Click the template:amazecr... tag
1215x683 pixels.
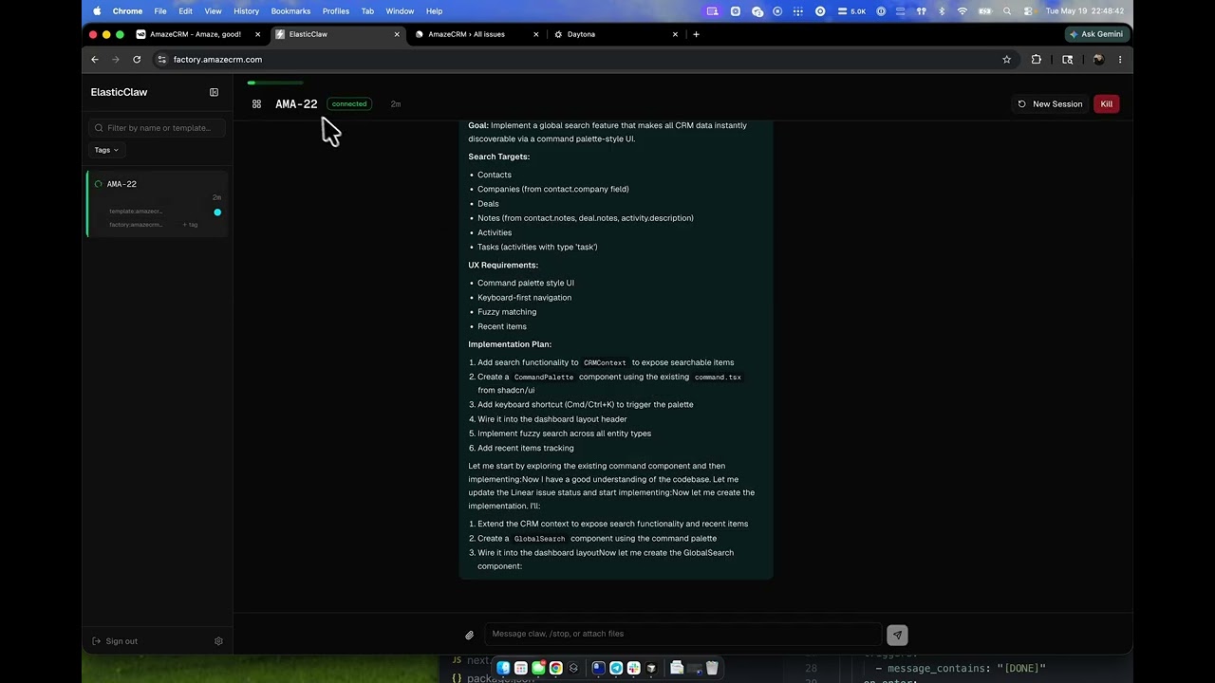click(136, 212)
